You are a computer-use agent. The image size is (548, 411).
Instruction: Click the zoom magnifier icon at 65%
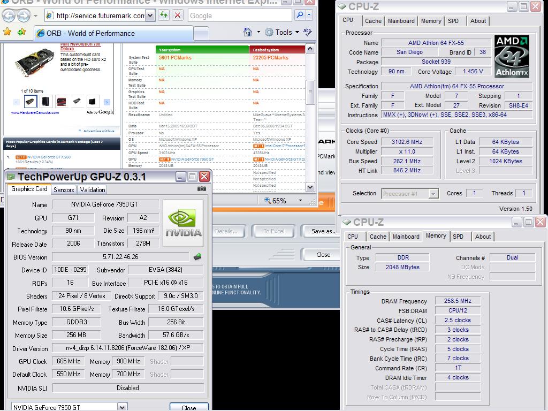tap(268, 200)
